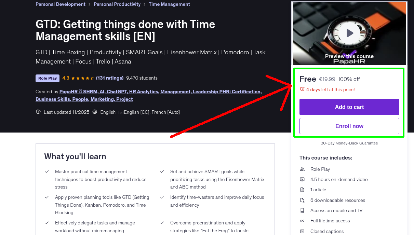Click the Role Play person icon in course includes
Screen dimensions: 414x235
tap(302, 169)
